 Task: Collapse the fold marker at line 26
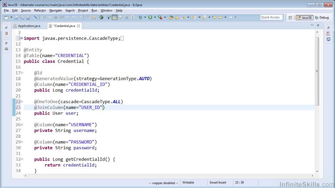click(22, 125)
